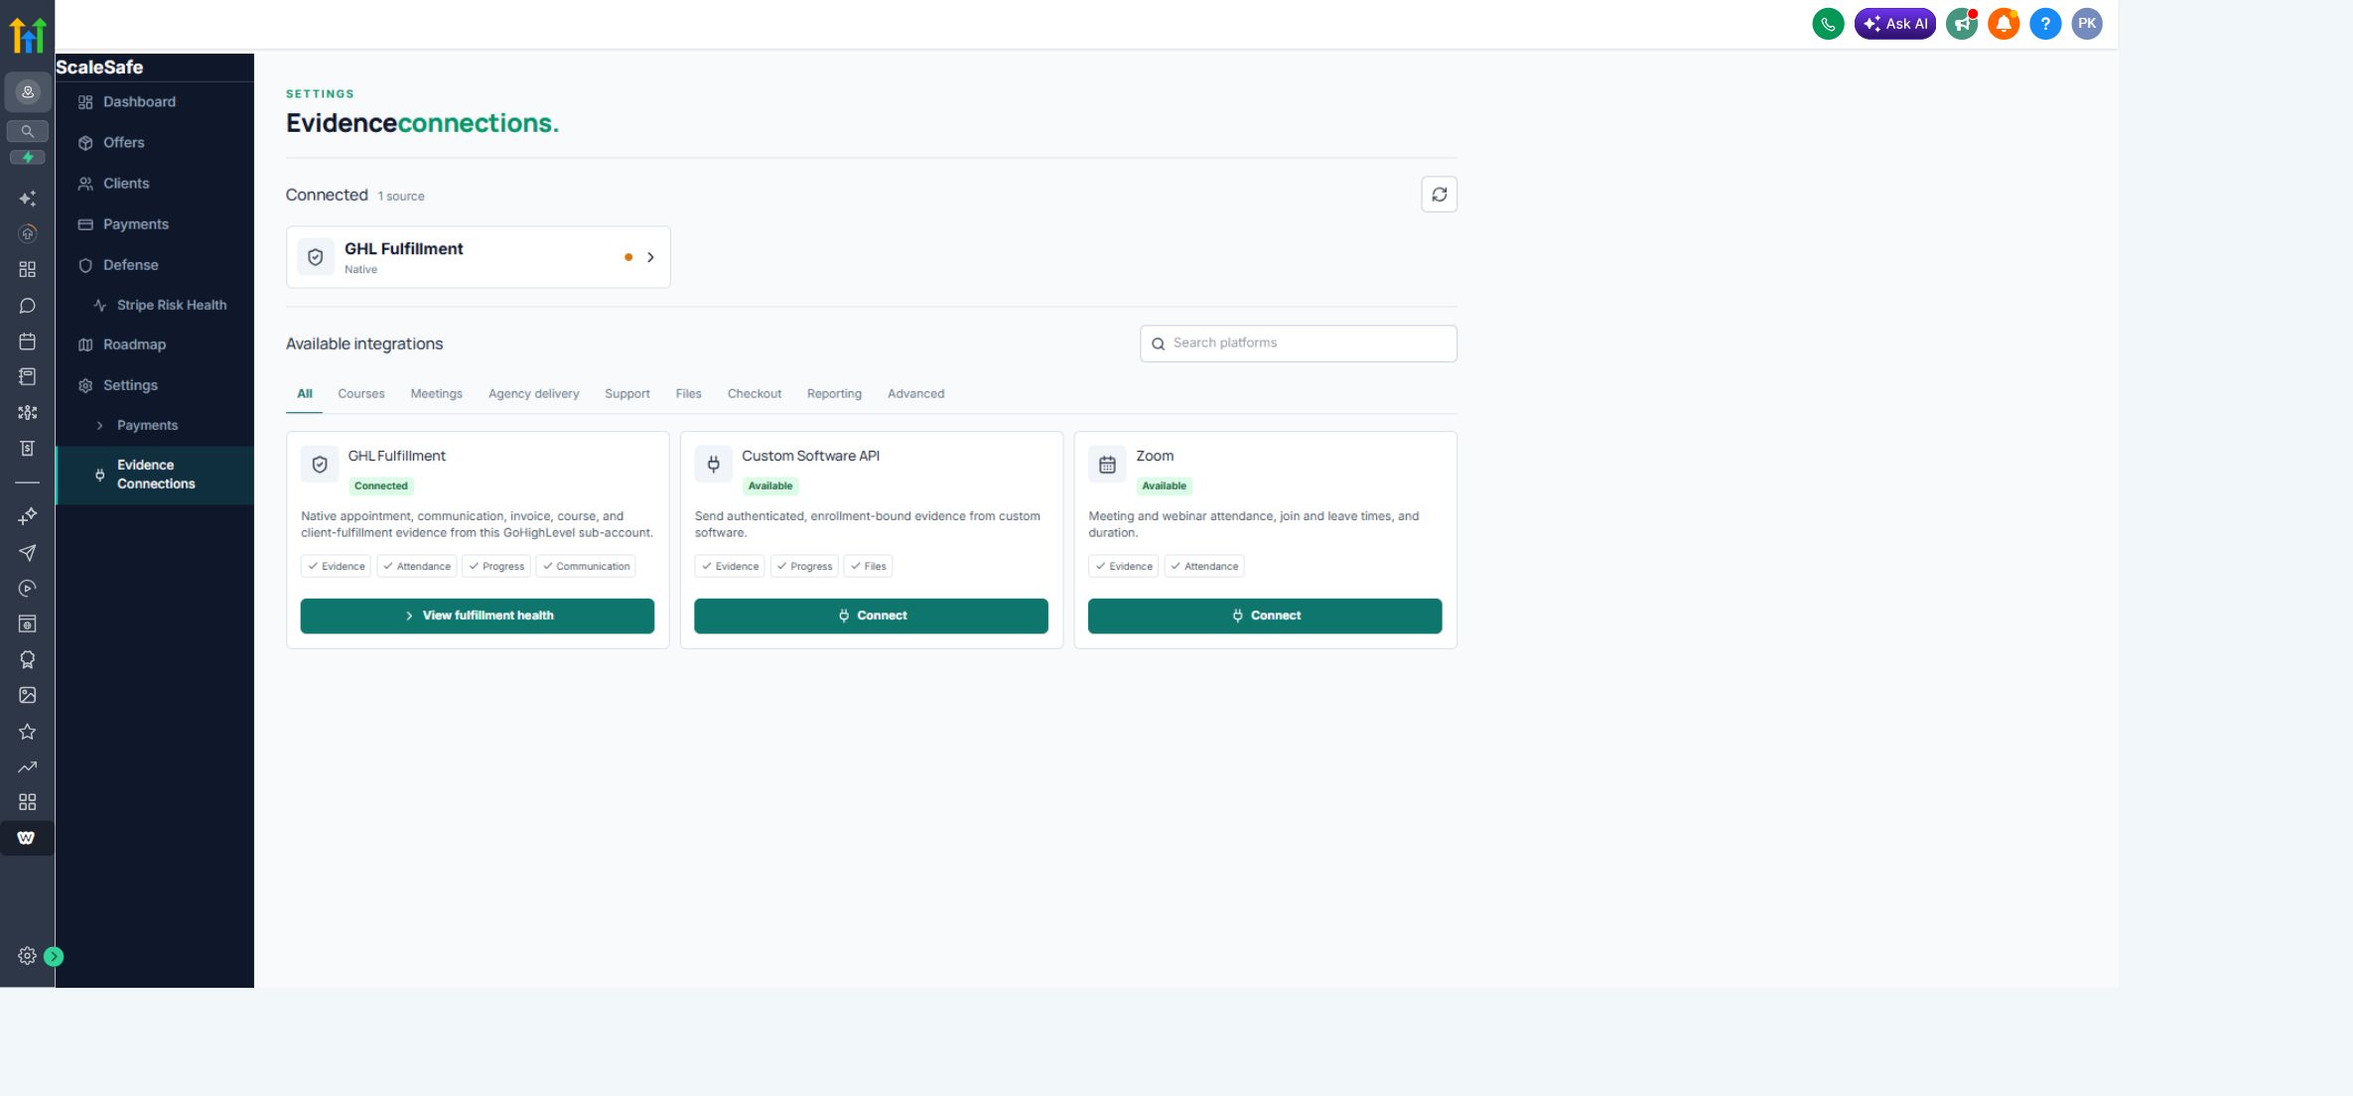This screenshot has height=1096, width=2353.
Task: Open the calendar icon in left rail
Action: pos(28,342)
